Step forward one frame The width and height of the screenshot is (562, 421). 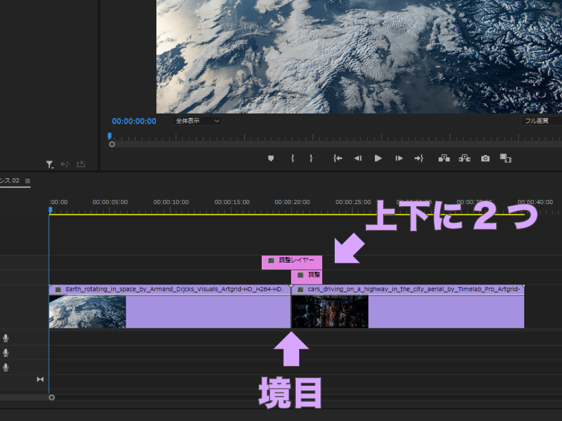coord(399,158)
